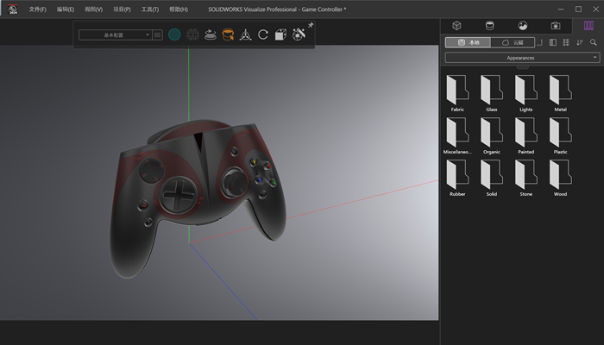The width and height of the screenshot is (604, 345).
Task: Open the 编辑(E) menu
Action: coord(66,9)
